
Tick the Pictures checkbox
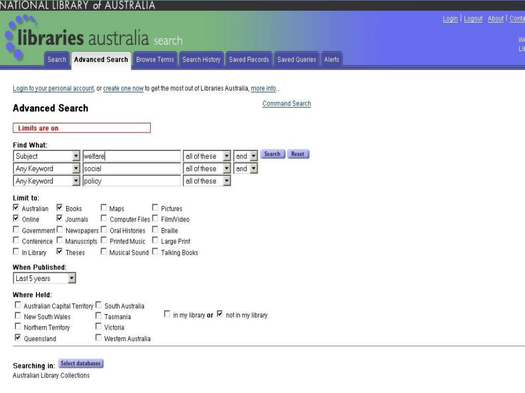point(155,208)
